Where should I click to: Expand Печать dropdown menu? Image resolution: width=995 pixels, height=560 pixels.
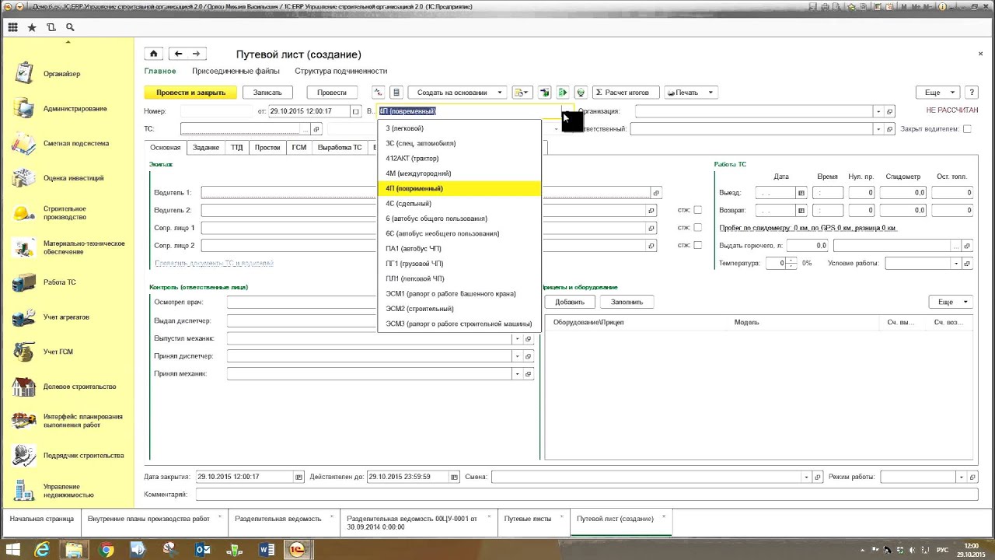(710, 93)
